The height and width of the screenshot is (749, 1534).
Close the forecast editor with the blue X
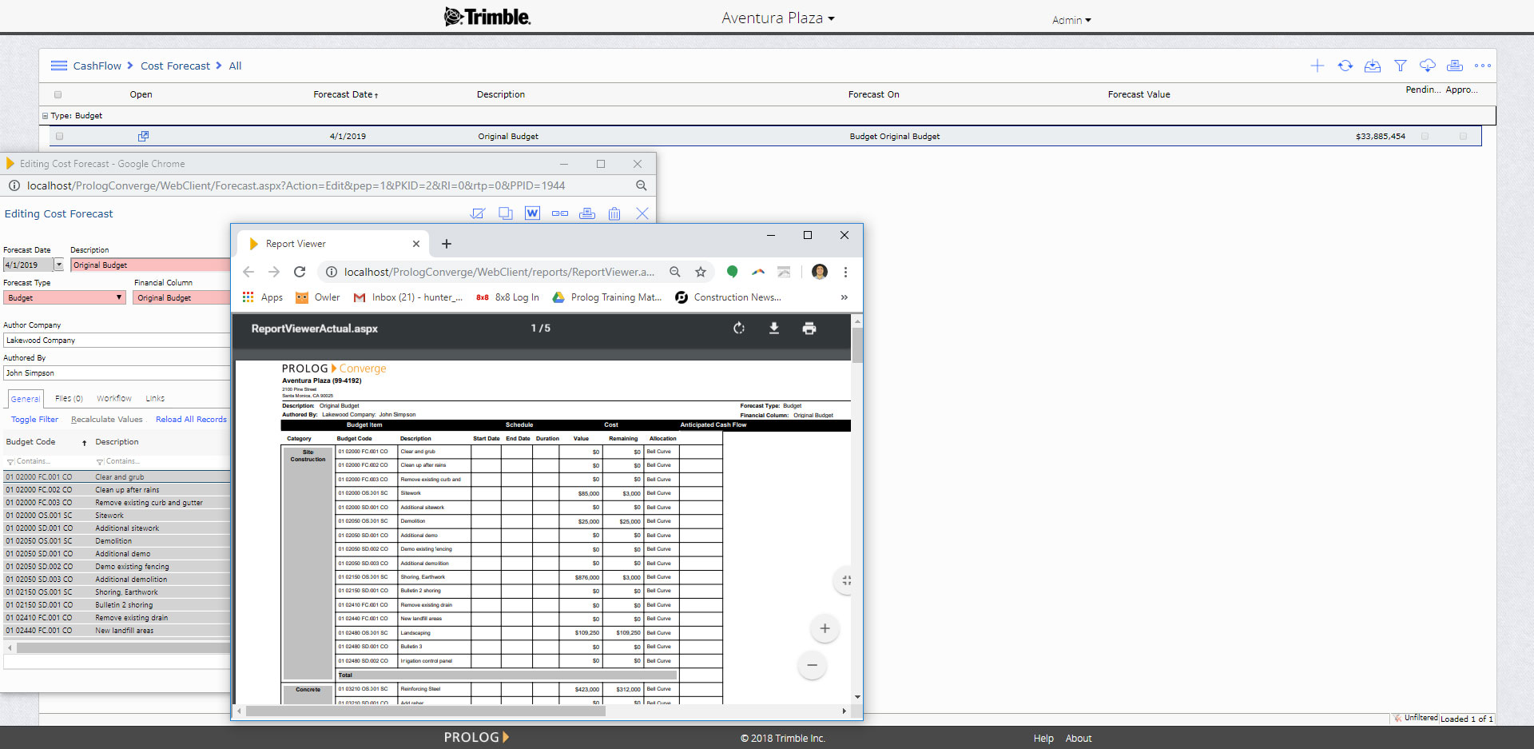pos(642,213)
